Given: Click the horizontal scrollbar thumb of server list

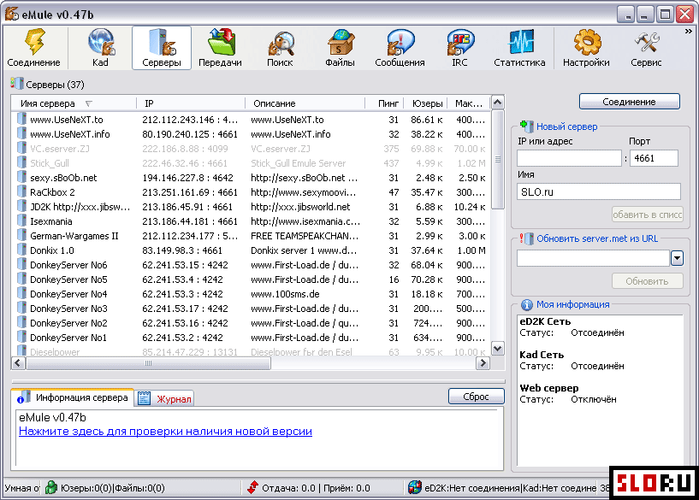Looking at the screenshot, I should pyautogui.click(x=148, y=363).
